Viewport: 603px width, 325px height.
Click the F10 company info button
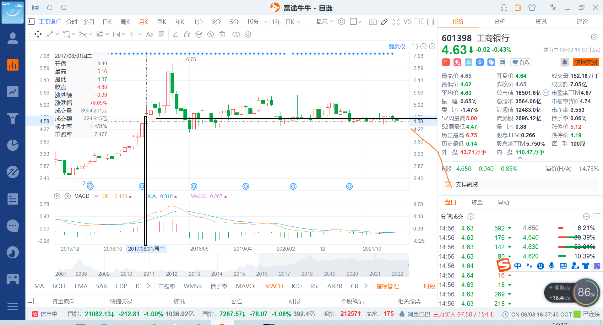(419, 22)
